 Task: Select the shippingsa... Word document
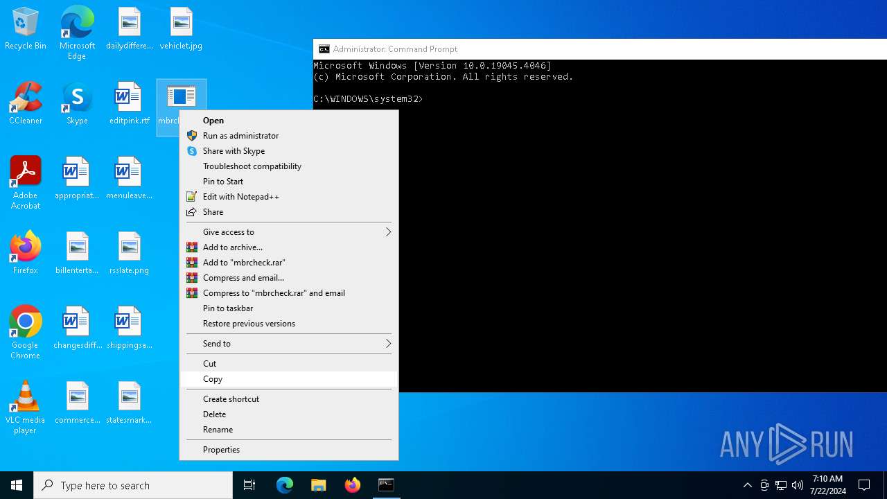click(129, 329)
